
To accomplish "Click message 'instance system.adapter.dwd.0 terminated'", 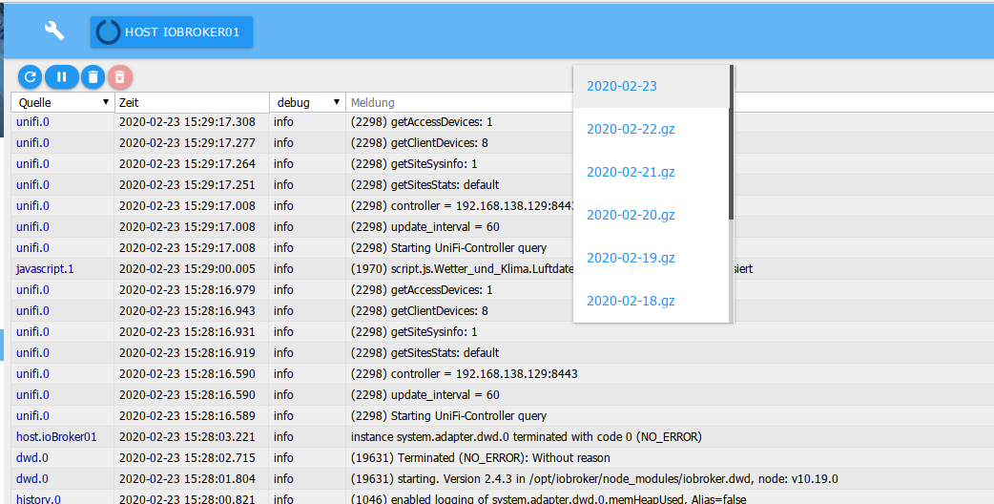I will pos(527,437).
